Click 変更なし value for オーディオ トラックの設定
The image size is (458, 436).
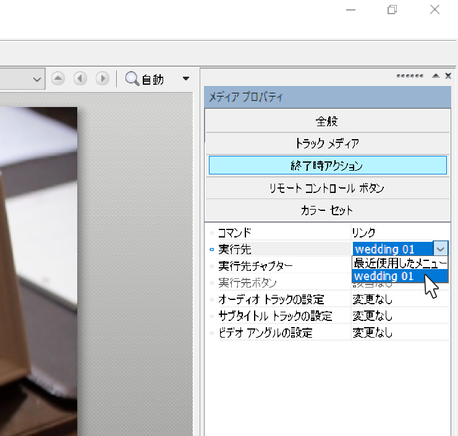click(372, 299)
